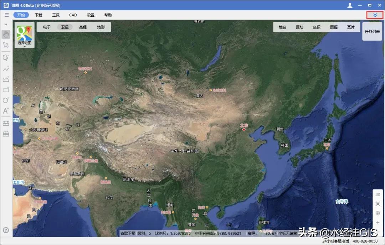The height and width of the screenshot is (245, 385).
Task: Choose the text annotation tool
Action: coord(5,111)
